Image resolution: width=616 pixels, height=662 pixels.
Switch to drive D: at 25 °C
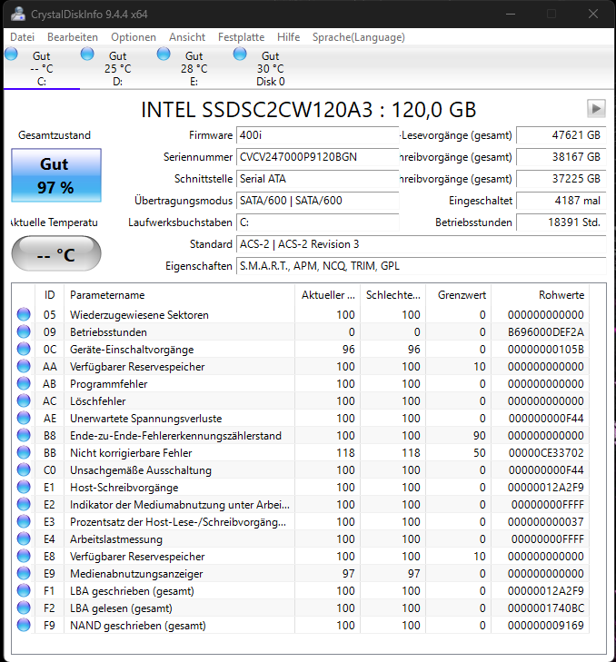click(x=118, y=68)
